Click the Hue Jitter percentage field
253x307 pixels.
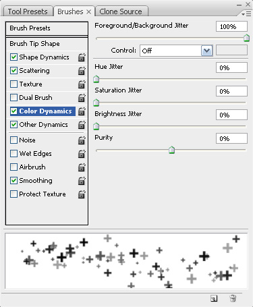point(231,67)
